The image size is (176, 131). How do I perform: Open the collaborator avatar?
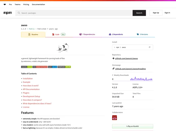pyautogui.click(x=115, y=118)
